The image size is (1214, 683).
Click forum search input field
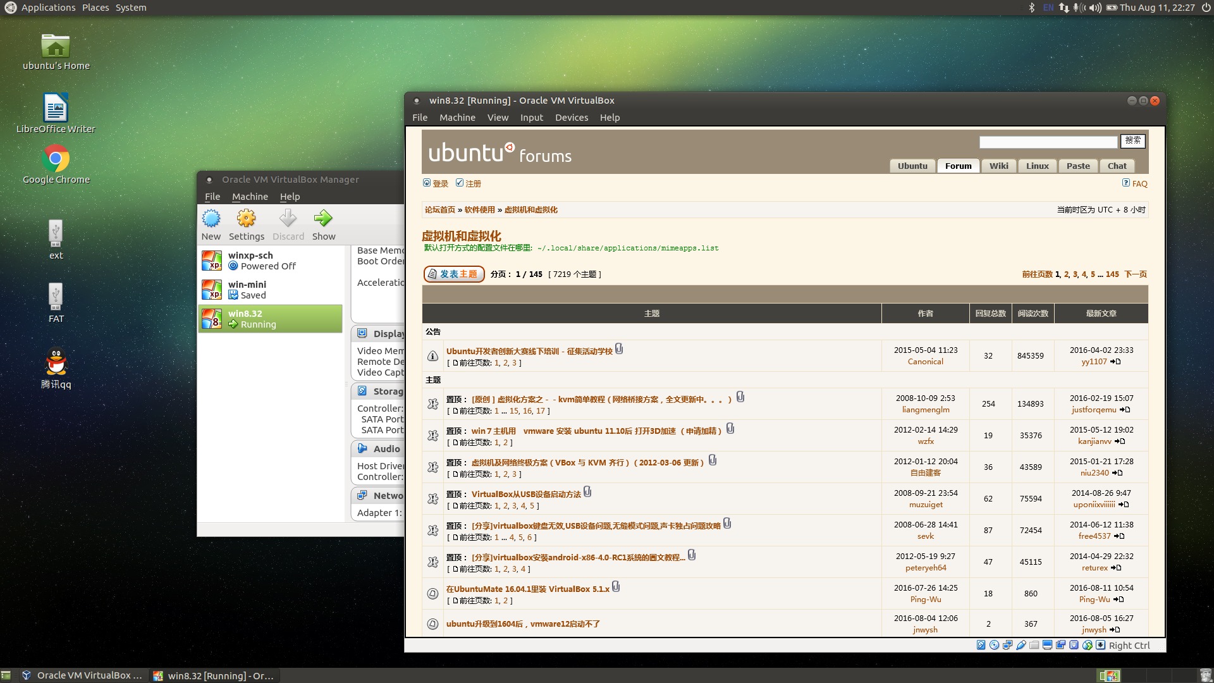point(1048,142)
